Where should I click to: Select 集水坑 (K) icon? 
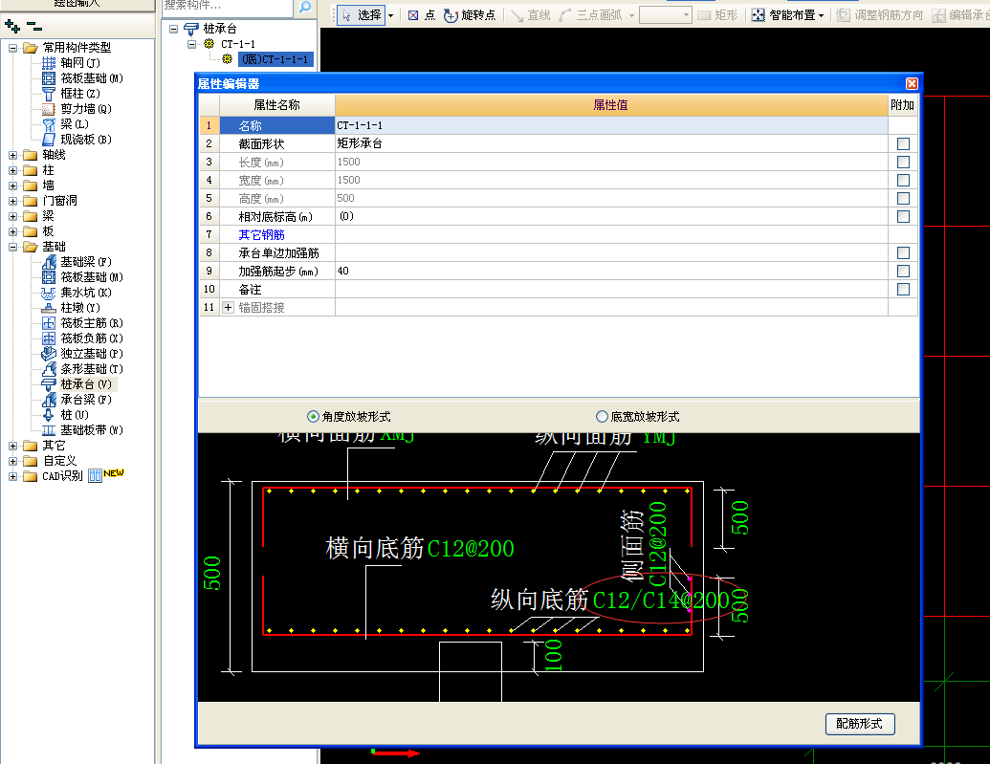coord(49,293)
